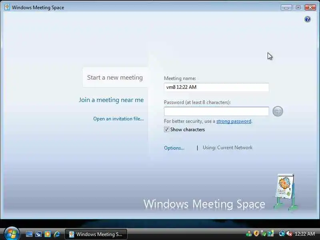Maximize the Windows Meeting Space window
Viewport: 320px width, 240px height.
tap(298, 8)
